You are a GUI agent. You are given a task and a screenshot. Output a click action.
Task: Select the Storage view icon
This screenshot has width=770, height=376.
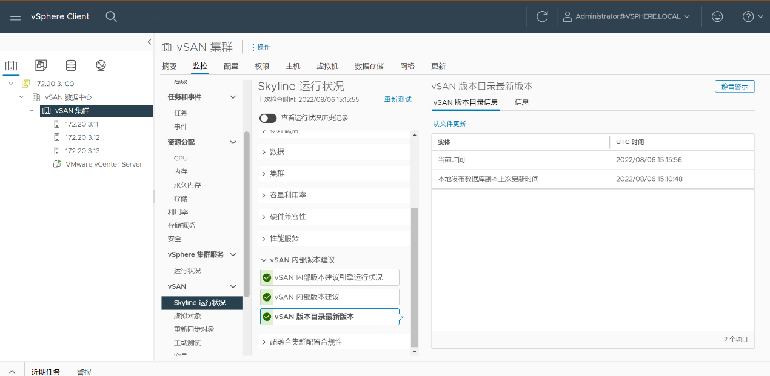(x=71, y=65)
